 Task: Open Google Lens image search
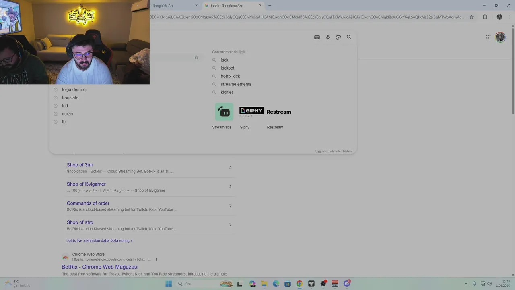[x=338, y=37]
